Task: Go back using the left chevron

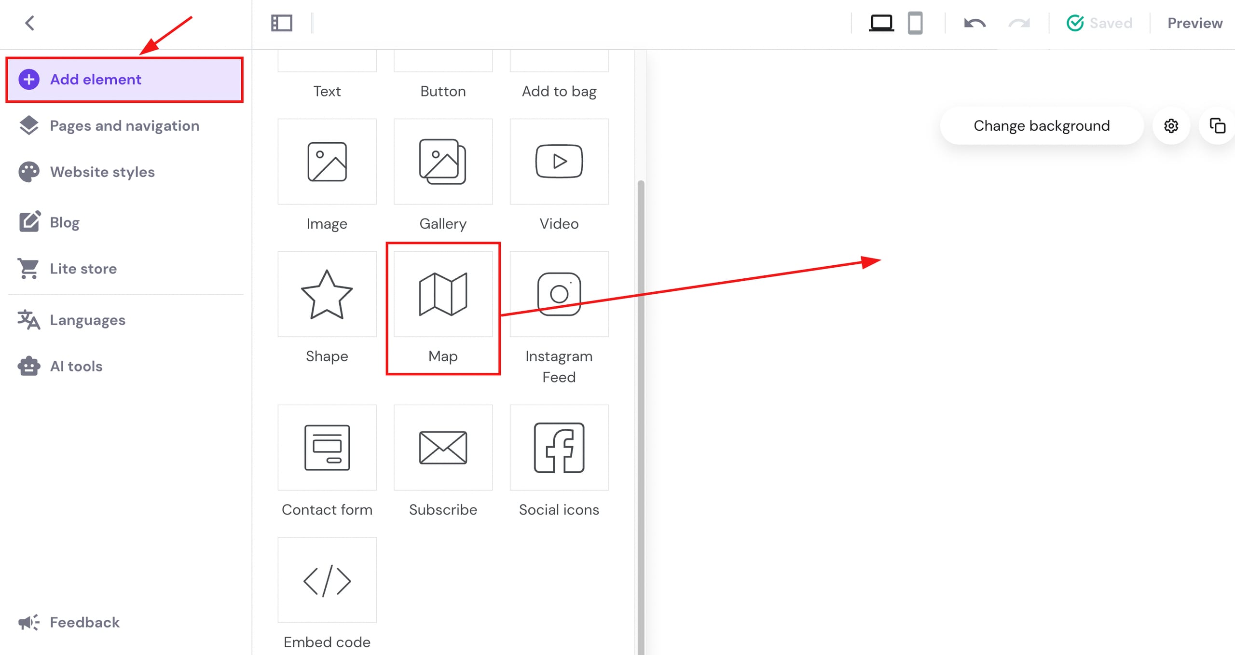Action: tap(30, 23)
